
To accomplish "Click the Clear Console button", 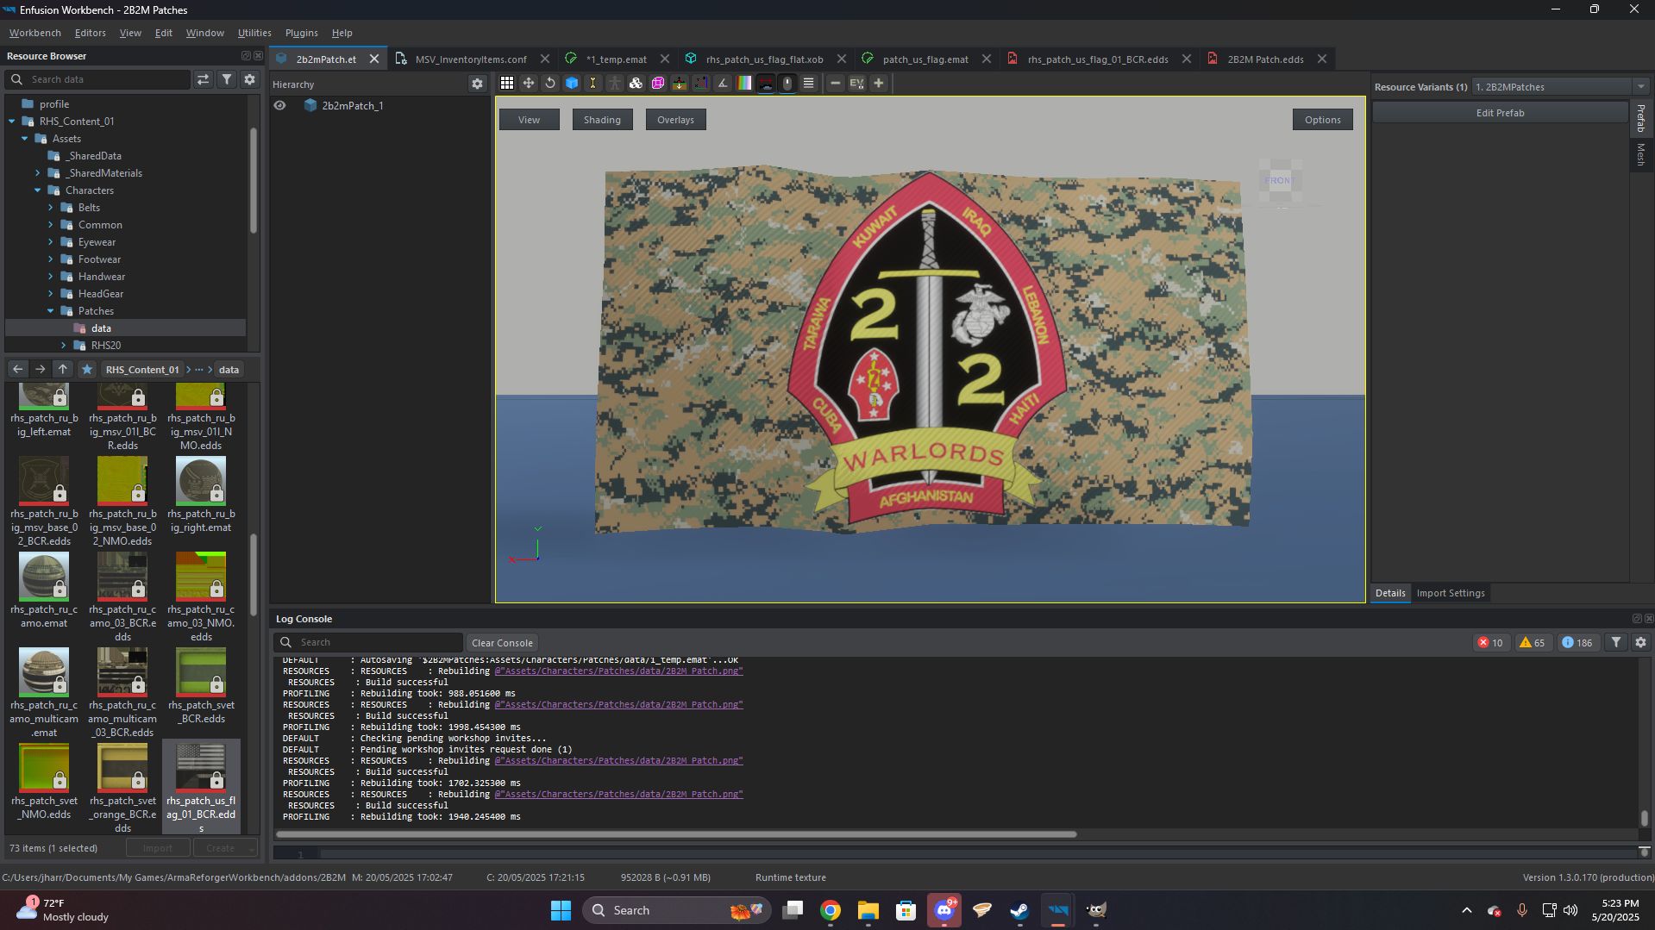I will [x=501, y=642].
